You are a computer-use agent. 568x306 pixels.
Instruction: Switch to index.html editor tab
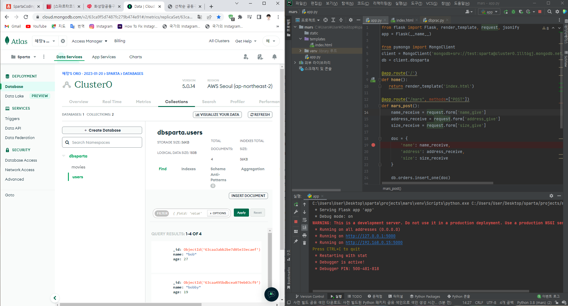pyautogui.click(x=405, y=20)
